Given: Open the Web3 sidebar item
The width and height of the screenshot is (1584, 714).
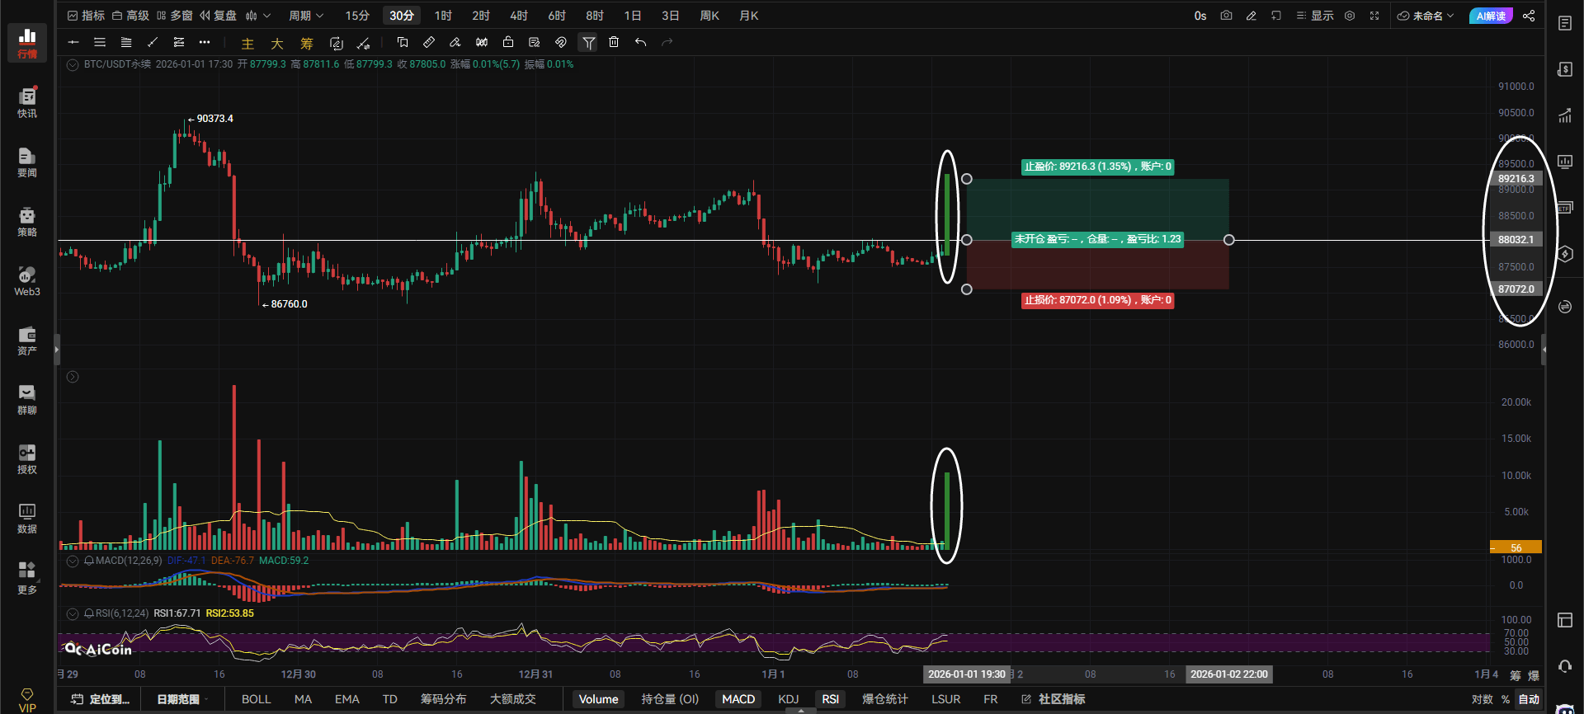Looking at the screenshot, I should [27, 281].
